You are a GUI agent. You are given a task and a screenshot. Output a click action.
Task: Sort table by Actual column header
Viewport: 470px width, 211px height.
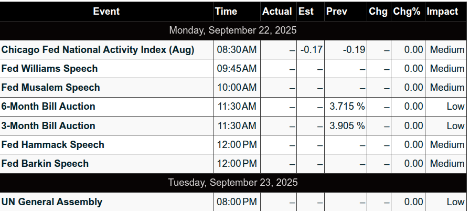tap(277, 12)
